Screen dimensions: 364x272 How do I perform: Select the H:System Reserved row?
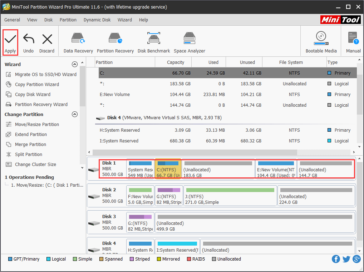coord(227,130)
